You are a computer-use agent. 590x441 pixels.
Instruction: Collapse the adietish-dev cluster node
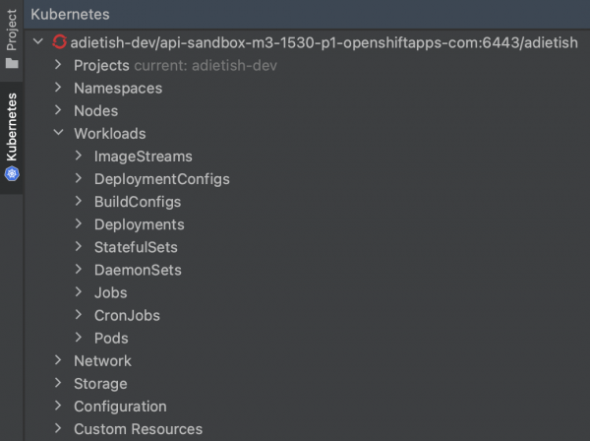tap(38, 42)
